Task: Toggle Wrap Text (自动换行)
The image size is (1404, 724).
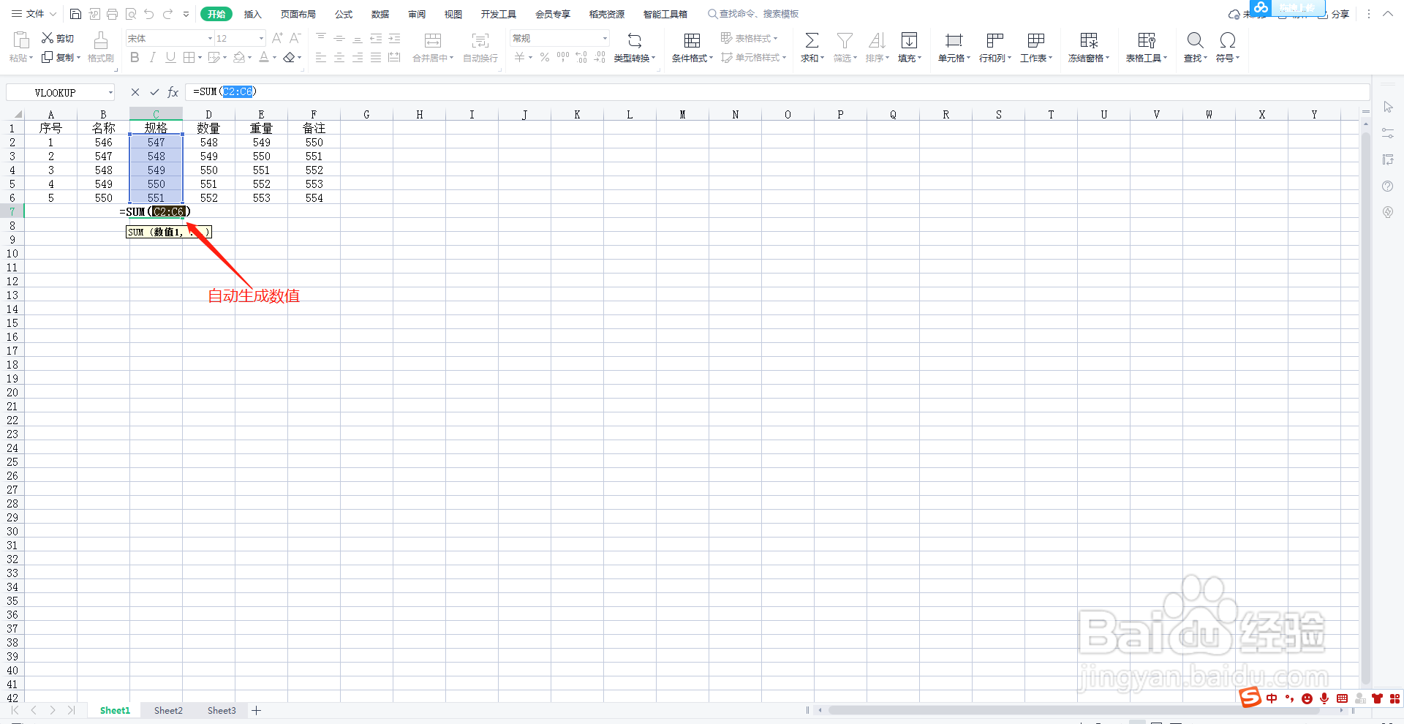Action: tap(480, 46)
